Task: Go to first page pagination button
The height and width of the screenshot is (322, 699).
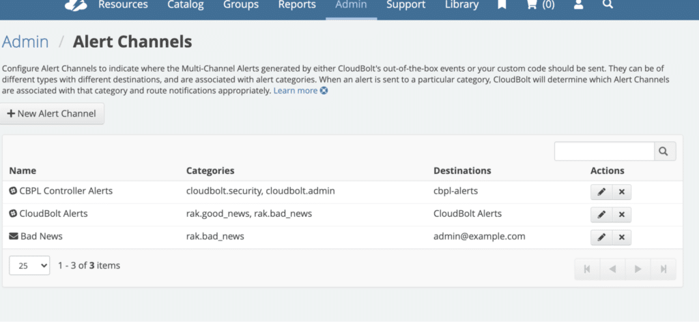Action: click(587, 269)
